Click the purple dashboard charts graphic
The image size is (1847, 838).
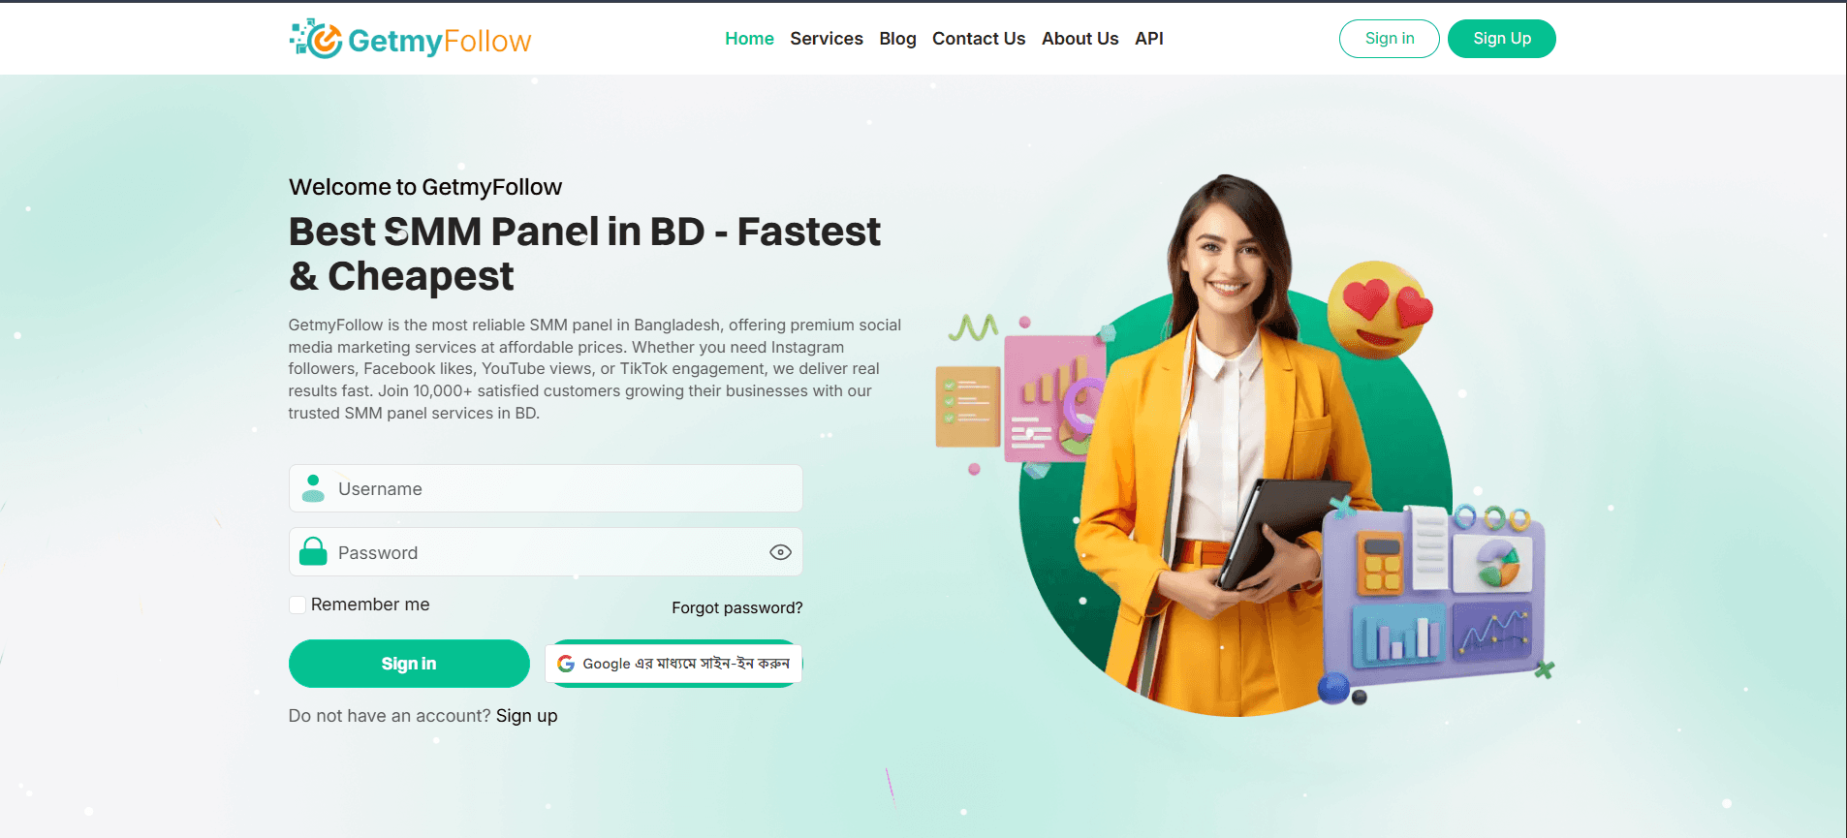point(1435,593)
